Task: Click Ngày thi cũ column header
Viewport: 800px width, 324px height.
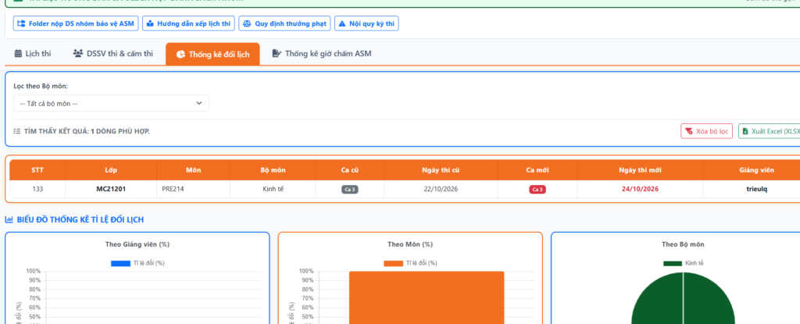Action: 441,170
